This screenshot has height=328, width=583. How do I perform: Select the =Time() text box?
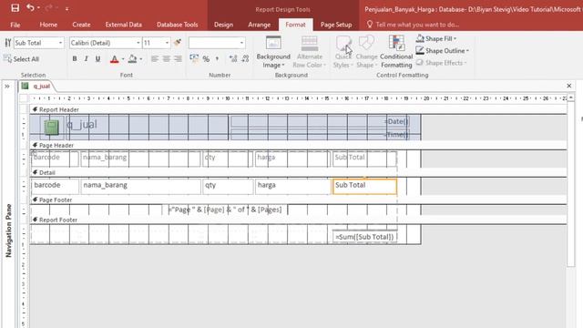(x=320, y=134)
